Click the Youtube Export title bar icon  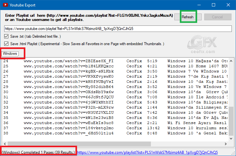coord(5,5)
